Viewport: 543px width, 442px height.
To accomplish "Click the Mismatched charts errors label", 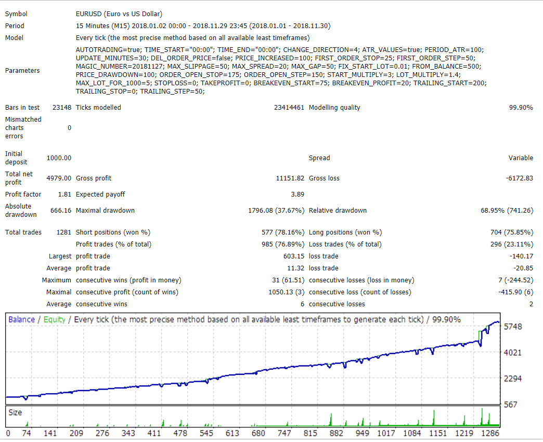I will pyautogui.click(x=23, y=128).
